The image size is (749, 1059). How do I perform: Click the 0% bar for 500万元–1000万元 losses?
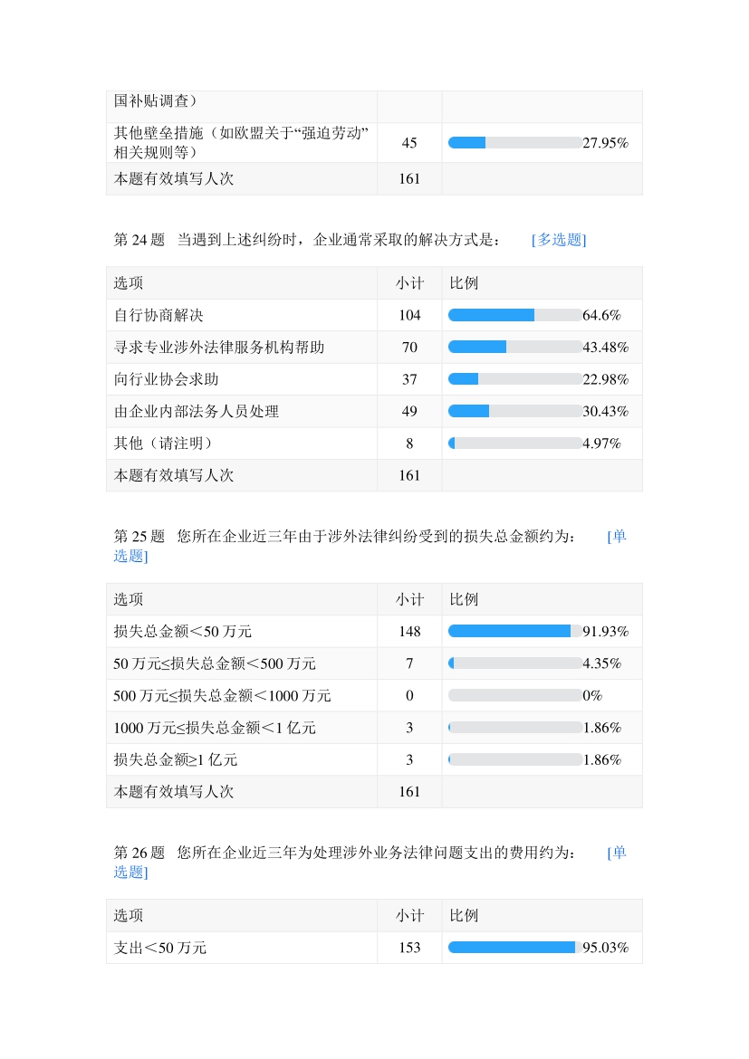[x=514, y=695]
